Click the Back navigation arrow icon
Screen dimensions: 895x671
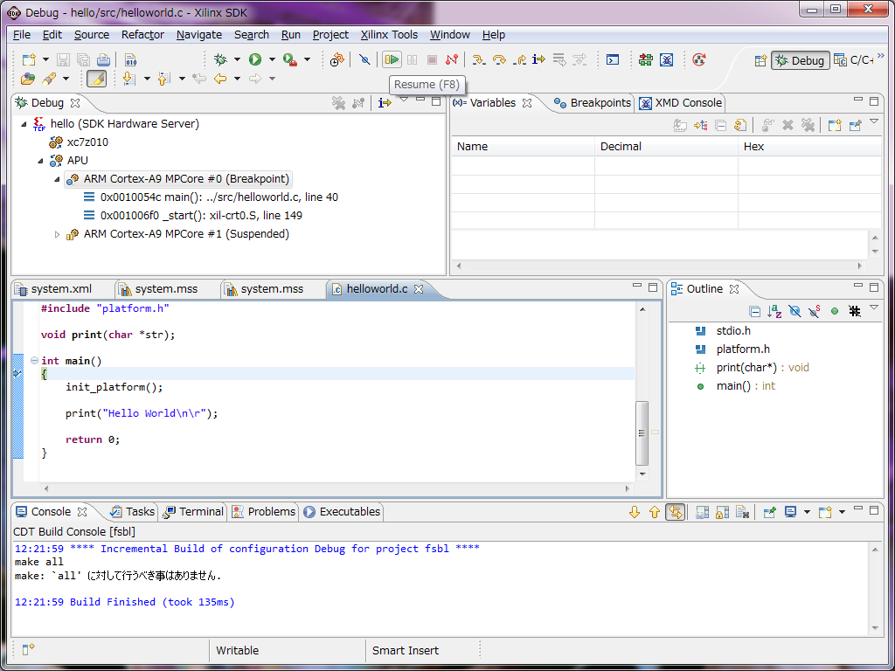point(220,78)
